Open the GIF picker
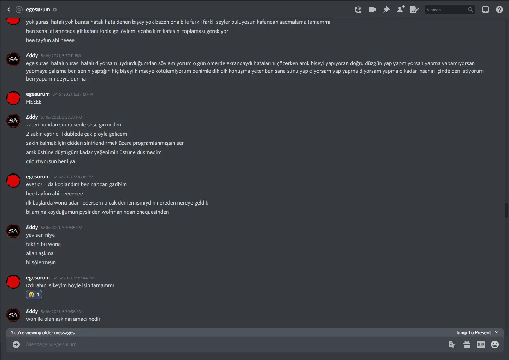 pyautogui.click(x=481, y=344)
